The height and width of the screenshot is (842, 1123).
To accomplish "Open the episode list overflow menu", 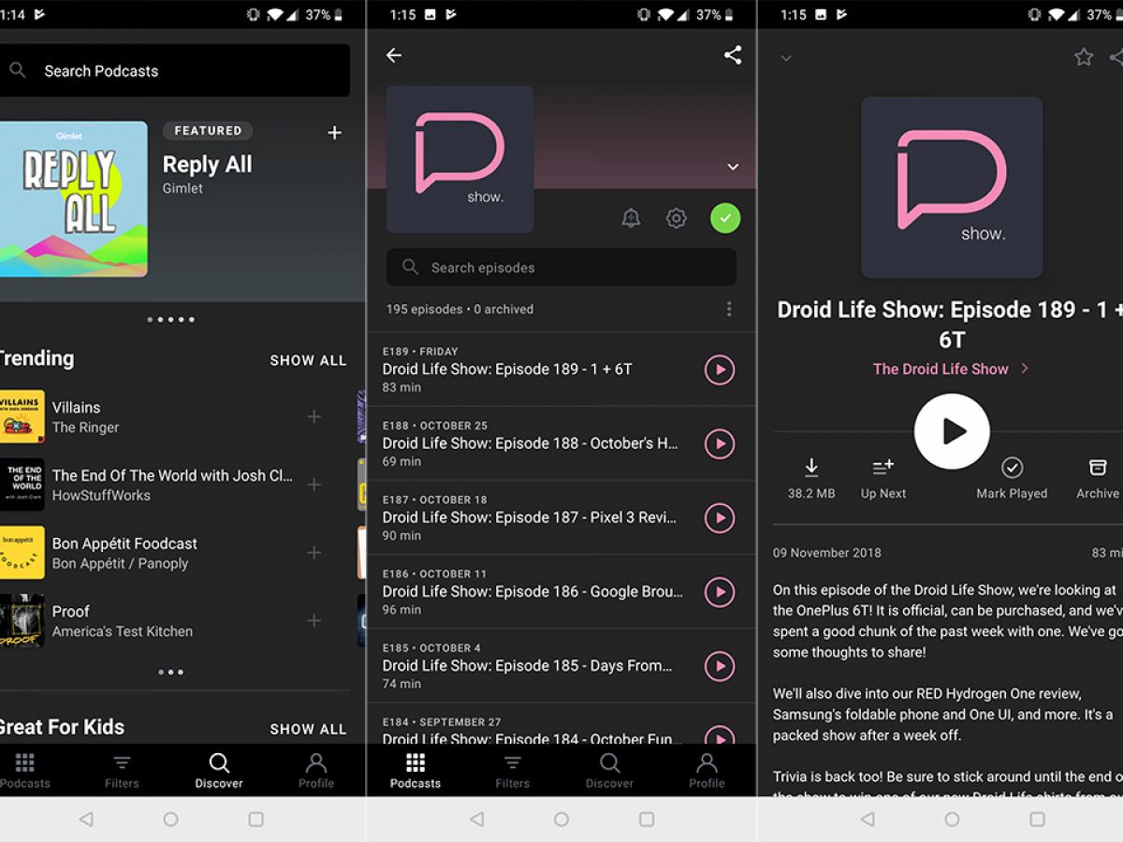I will pos(729,309).
